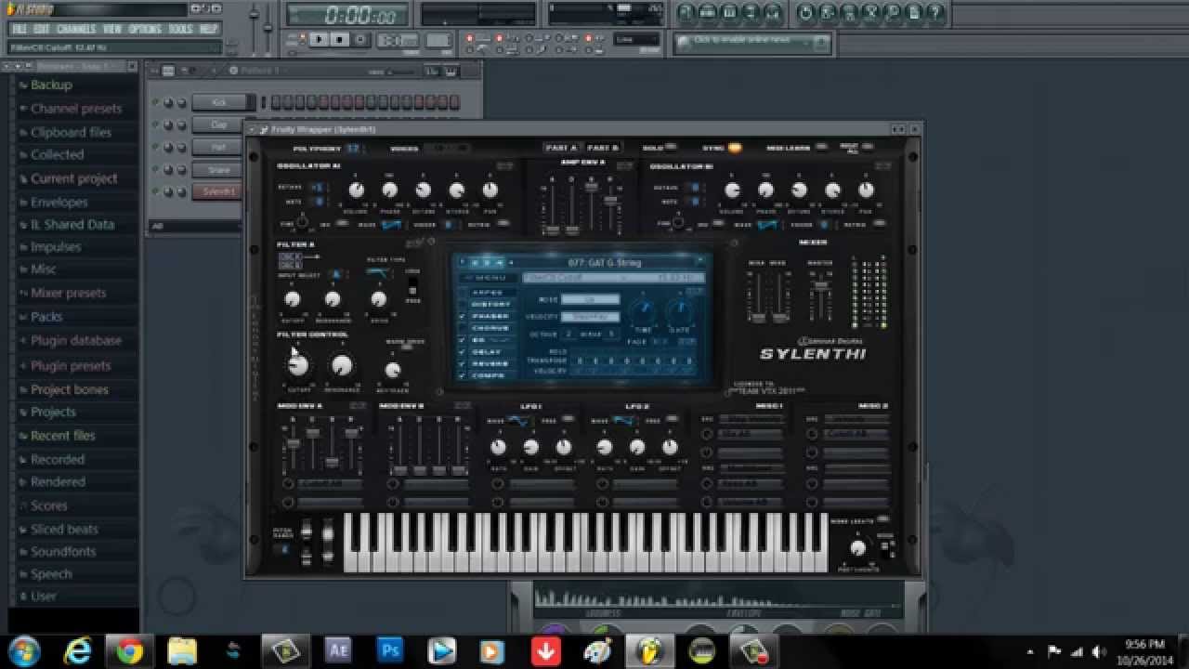Enable the first step of the Kick sequencer
1189x669 pixels.
point(276,102)
